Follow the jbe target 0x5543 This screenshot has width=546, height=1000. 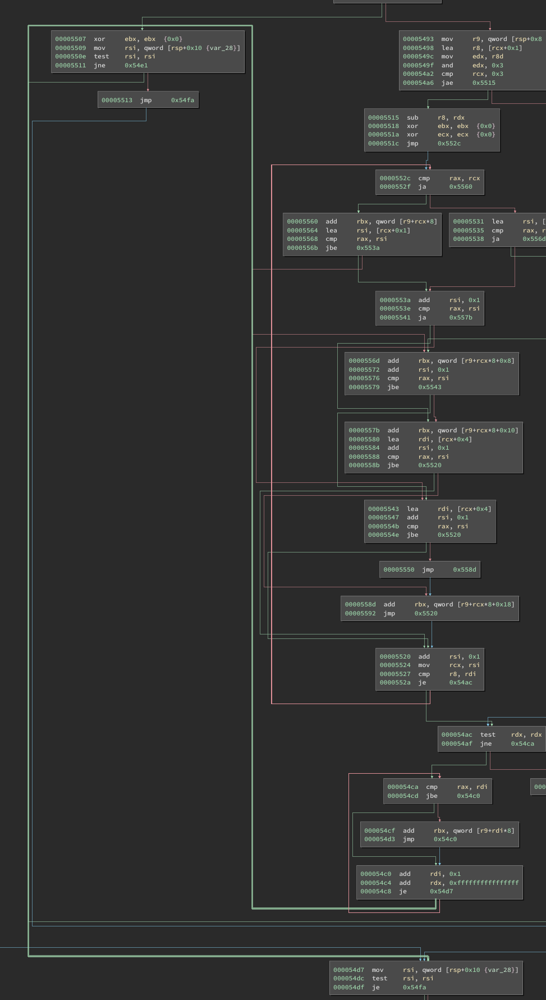[429, 387]
